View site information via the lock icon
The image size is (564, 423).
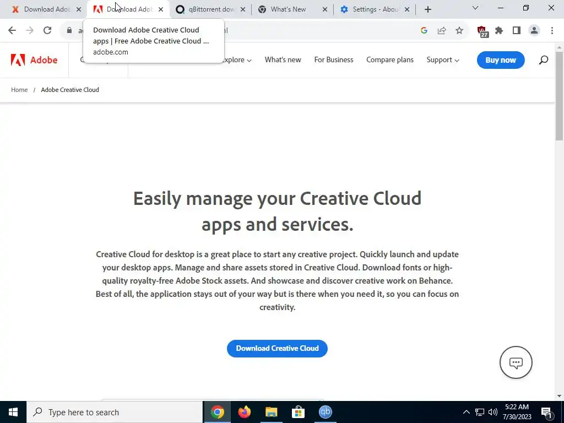[x=69, y=30]
